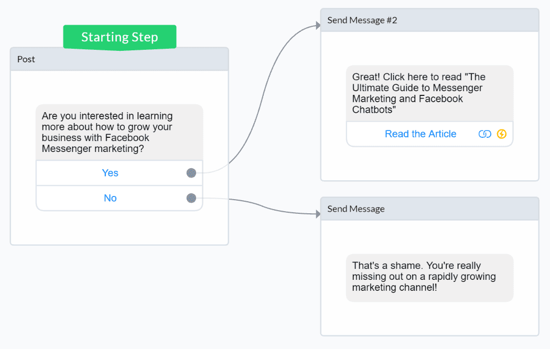550x349 pixels.
Task: Click the Read the Article button
Action: click(420, 134)
